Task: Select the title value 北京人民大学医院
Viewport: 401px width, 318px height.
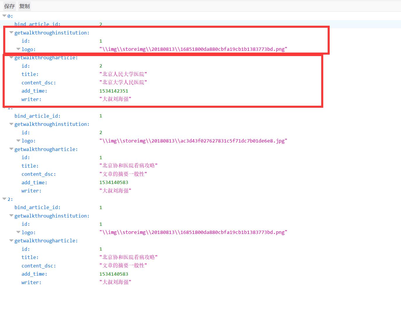Action: pyautogui.click(x=123, y=74)
